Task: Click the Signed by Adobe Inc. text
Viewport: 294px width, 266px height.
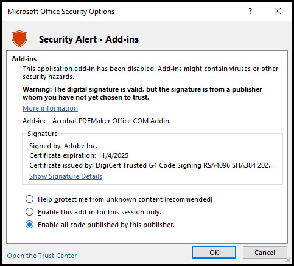Action: 63,146
